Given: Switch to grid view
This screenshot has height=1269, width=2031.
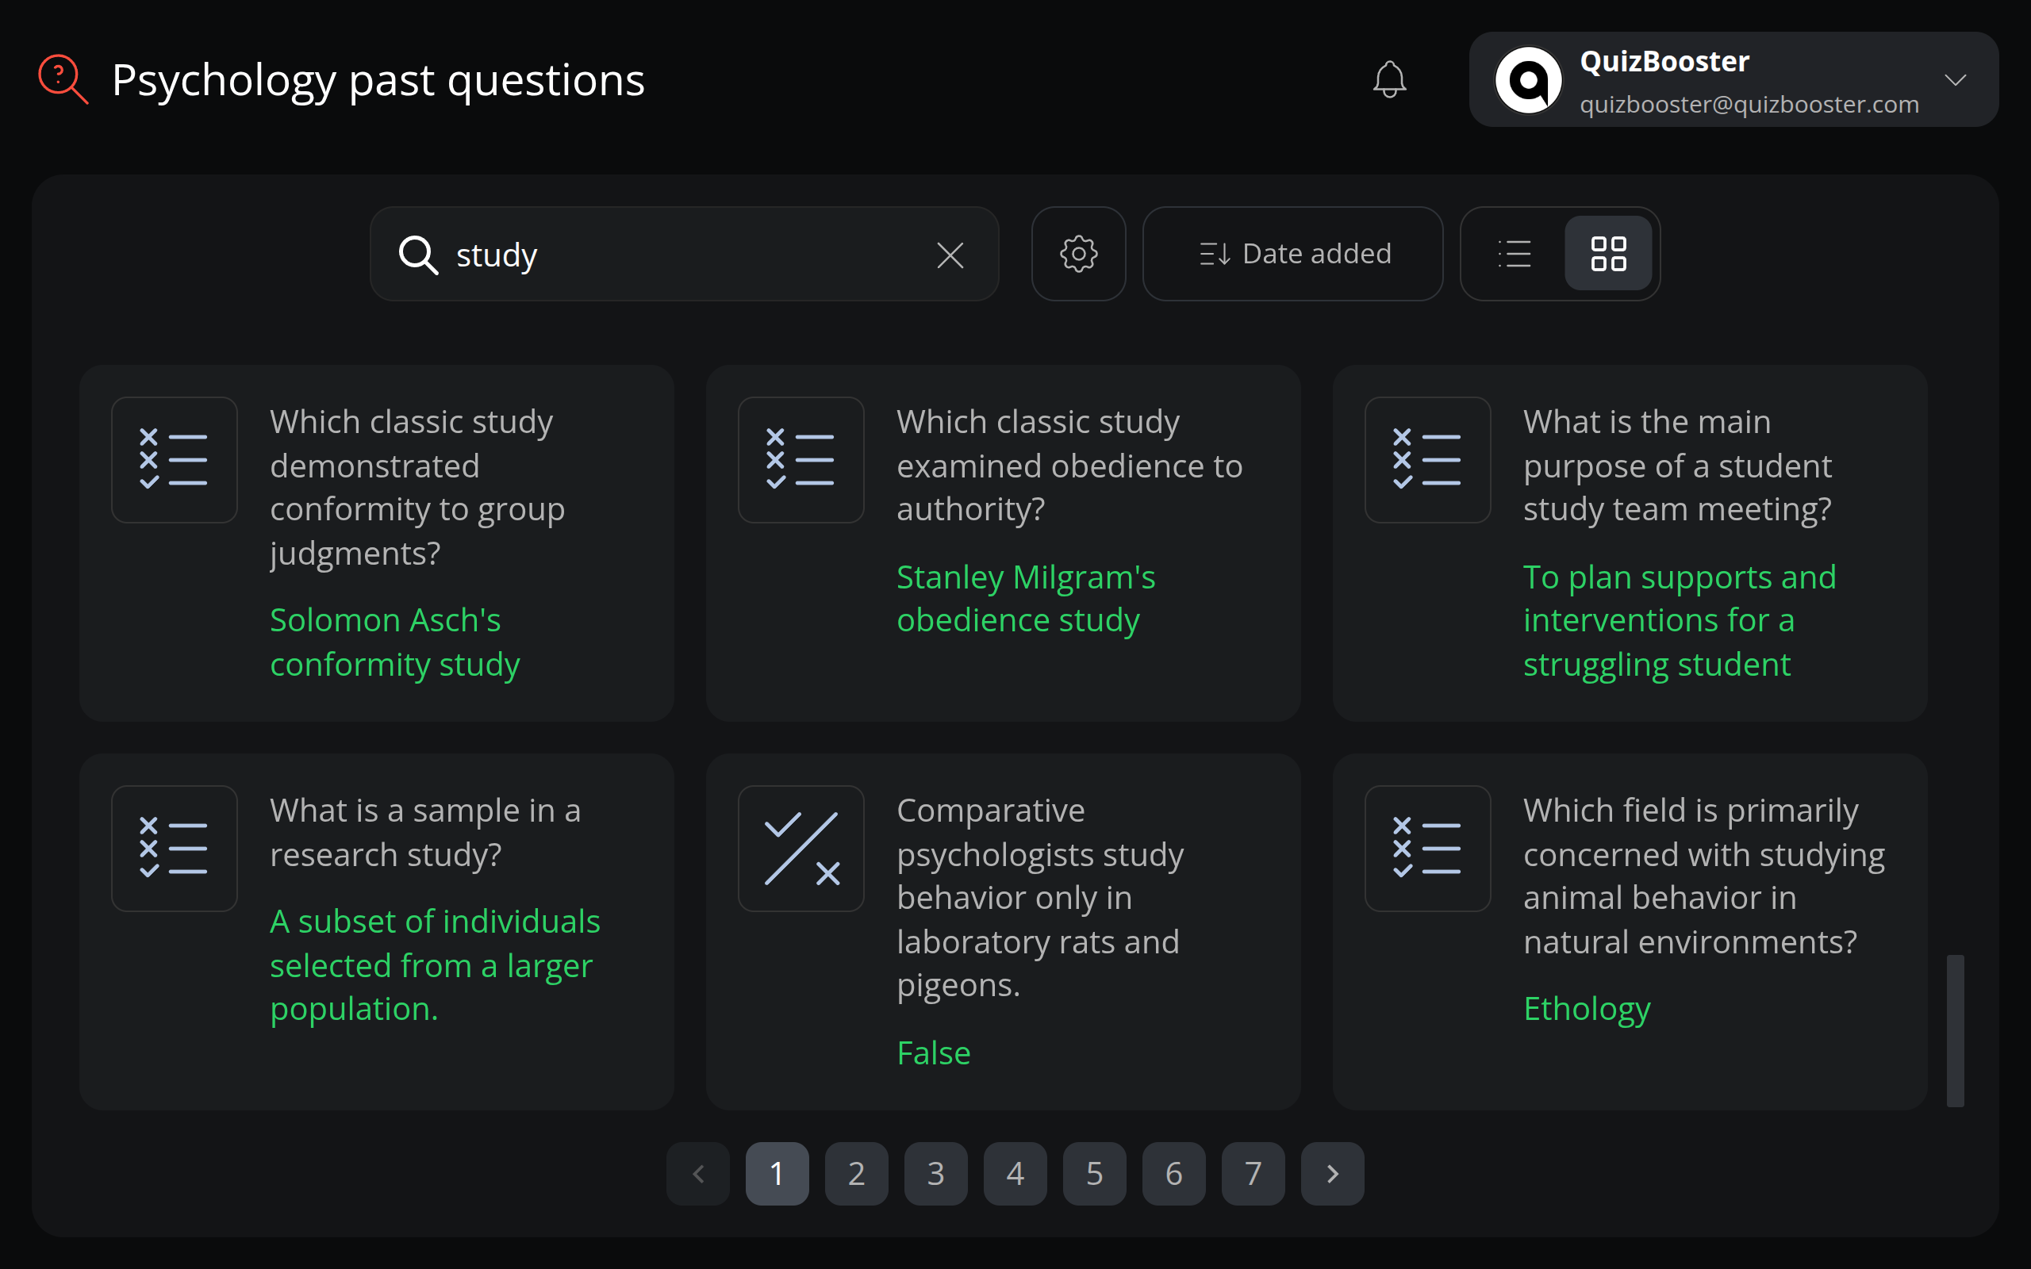Looking at the screenshot, I should [1608, 254].
